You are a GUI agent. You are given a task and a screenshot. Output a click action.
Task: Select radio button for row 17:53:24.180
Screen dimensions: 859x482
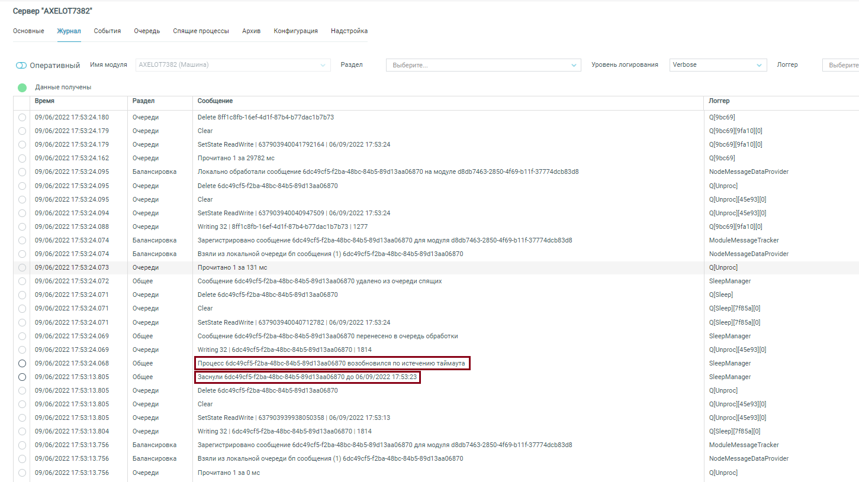[x=22, y=117]
